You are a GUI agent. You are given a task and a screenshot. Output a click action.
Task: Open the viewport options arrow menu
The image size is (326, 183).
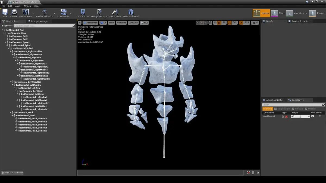(80, 23)
